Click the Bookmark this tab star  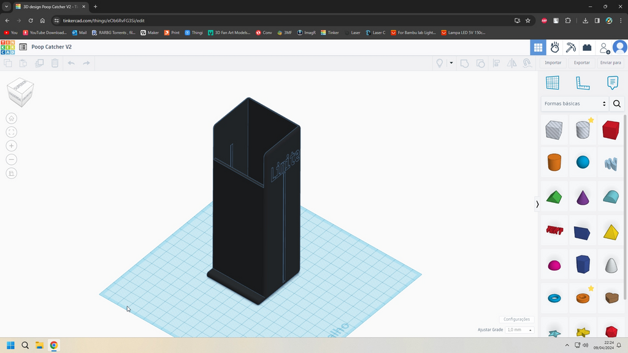[x=528, y=20]
